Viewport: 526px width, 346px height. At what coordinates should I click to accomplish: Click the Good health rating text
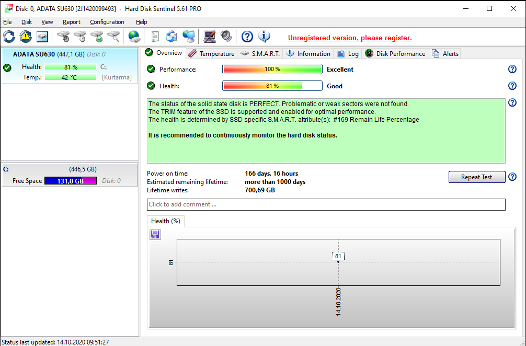point(335,86)
